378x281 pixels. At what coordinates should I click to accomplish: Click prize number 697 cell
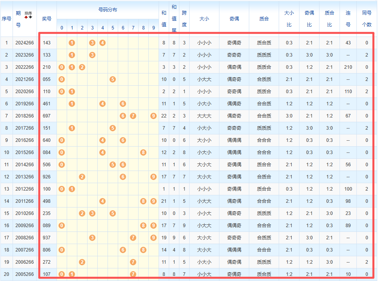coord(47,116)
